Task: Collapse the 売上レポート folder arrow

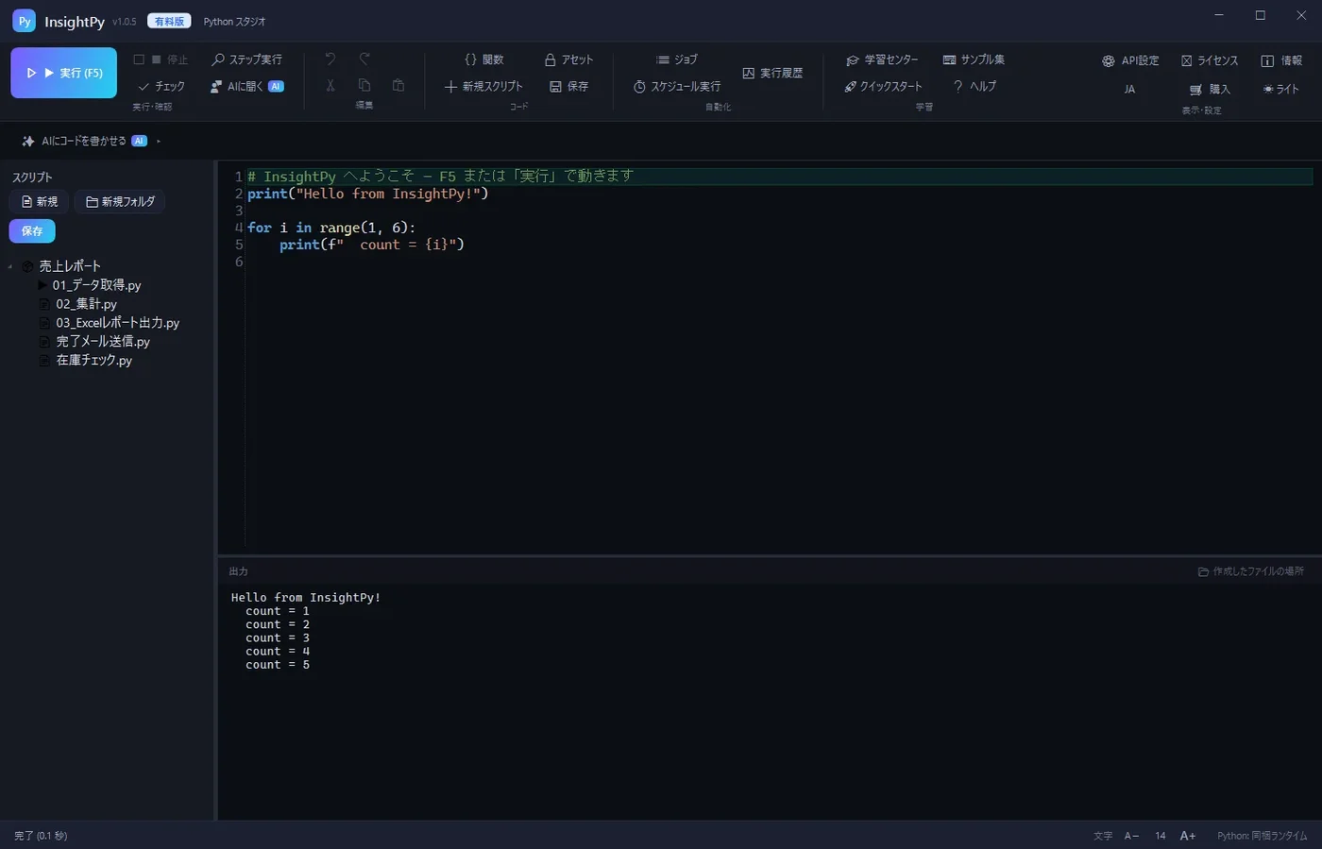Action: coord(10,266)
